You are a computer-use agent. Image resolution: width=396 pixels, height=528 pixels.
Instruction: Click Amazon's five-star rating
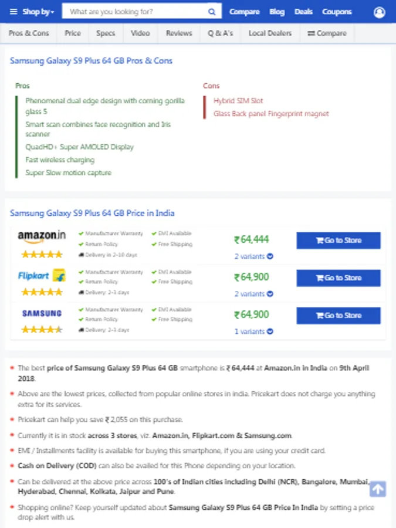pyautogui.click(x=42, y=255)
